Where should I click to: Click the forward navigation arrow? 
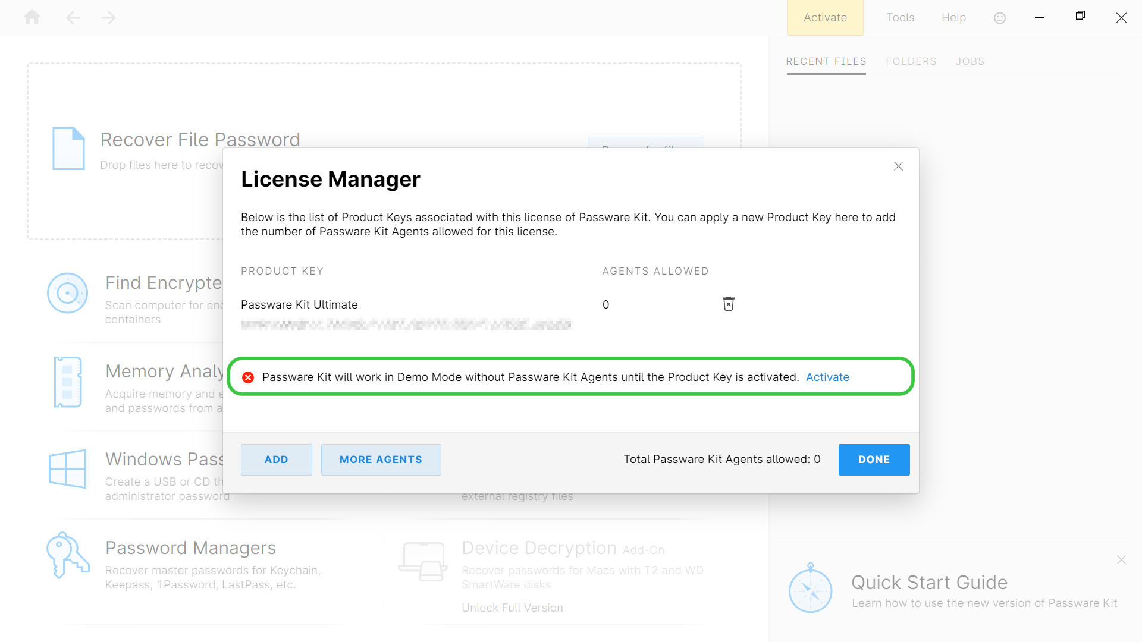point(108,18)
